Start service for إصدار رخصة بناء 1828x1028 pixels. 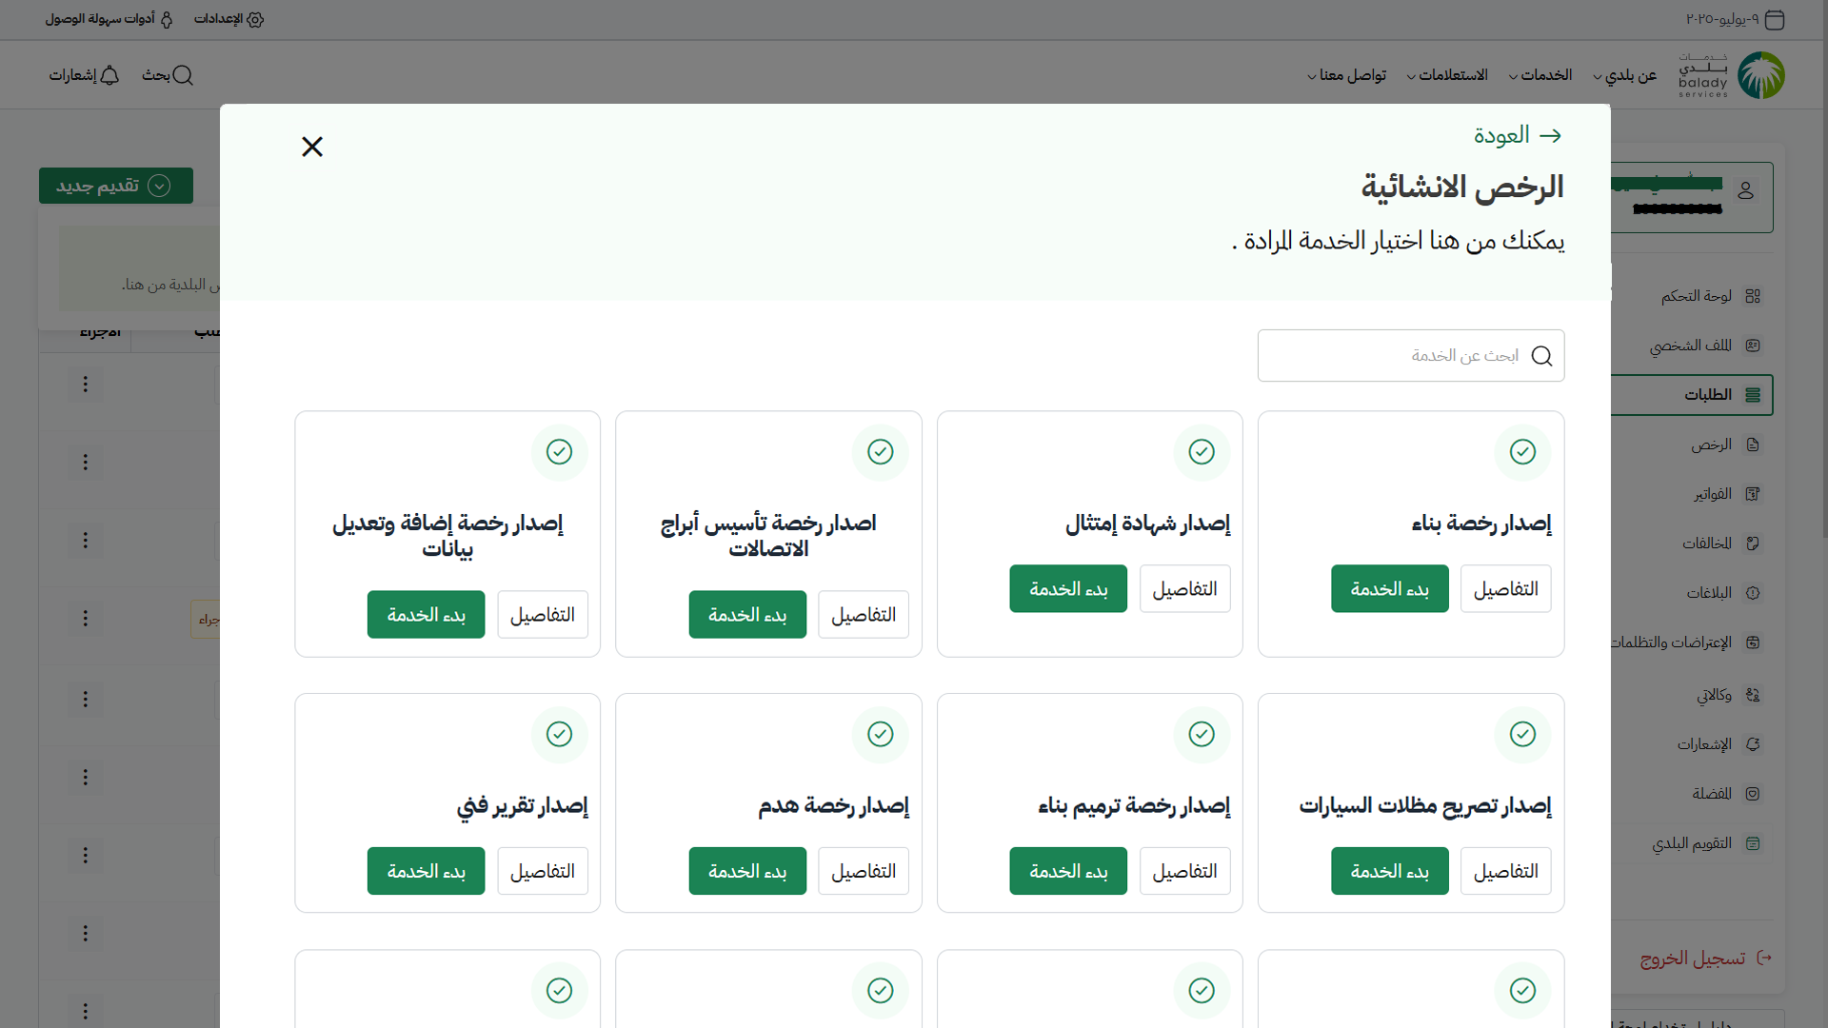click(x=1389, y=589)
